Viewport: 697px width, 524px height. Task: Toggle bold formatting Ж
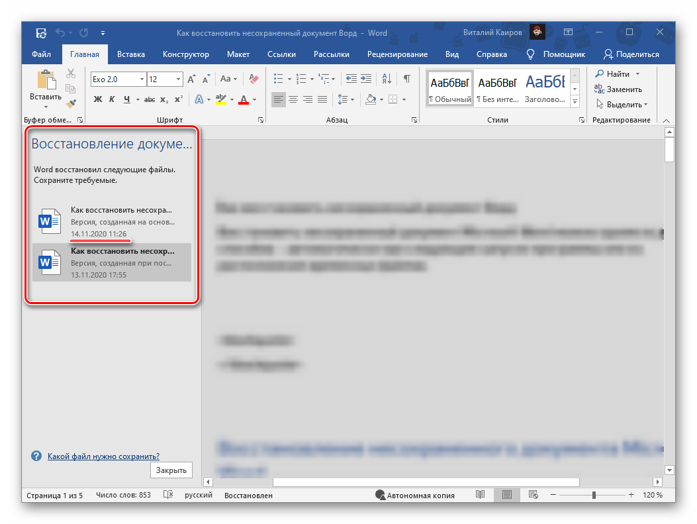coord(98,99)
